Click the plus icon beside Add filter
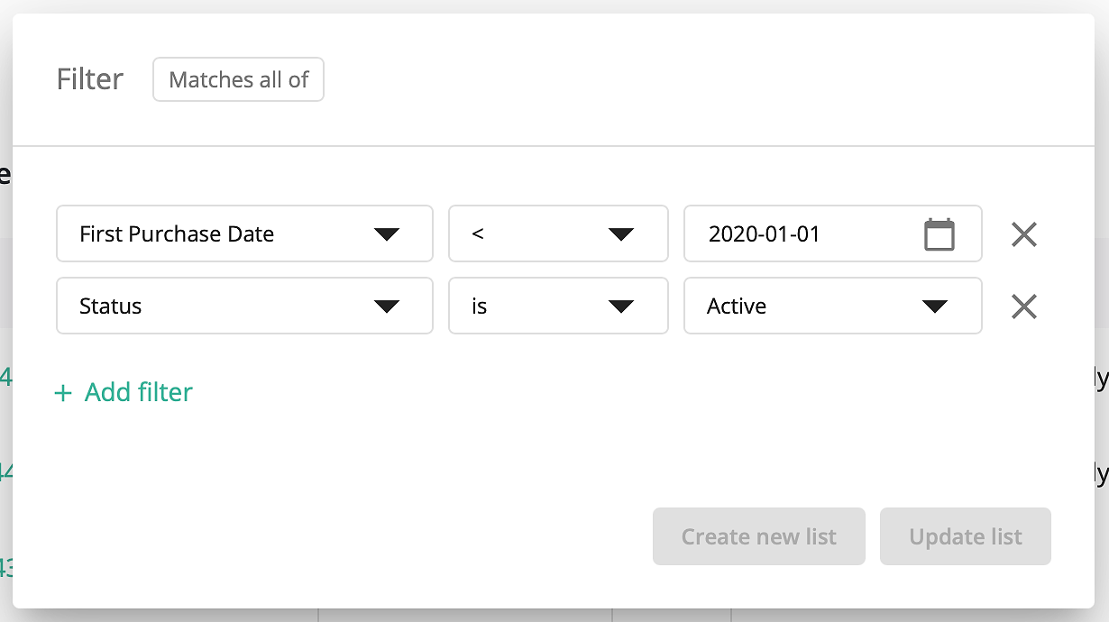This screenshot has height=622, width=1109. [x=63, y=393]
